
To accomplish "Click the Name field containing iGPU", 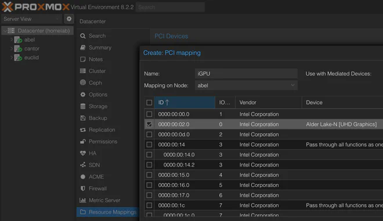I will 246,74.
